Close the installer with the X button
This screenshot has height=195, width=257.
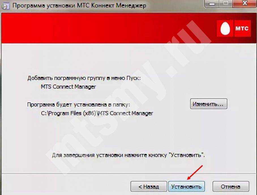[x=245, y=4]
